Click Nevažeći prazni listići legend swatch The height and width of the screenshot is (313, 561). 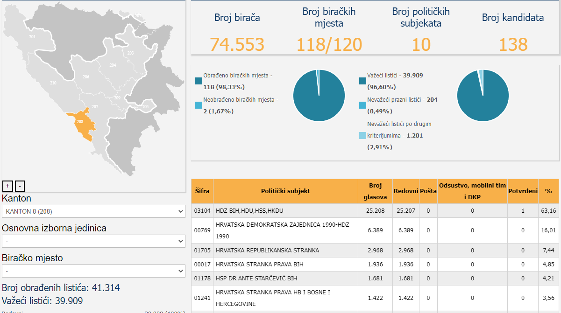362,105
